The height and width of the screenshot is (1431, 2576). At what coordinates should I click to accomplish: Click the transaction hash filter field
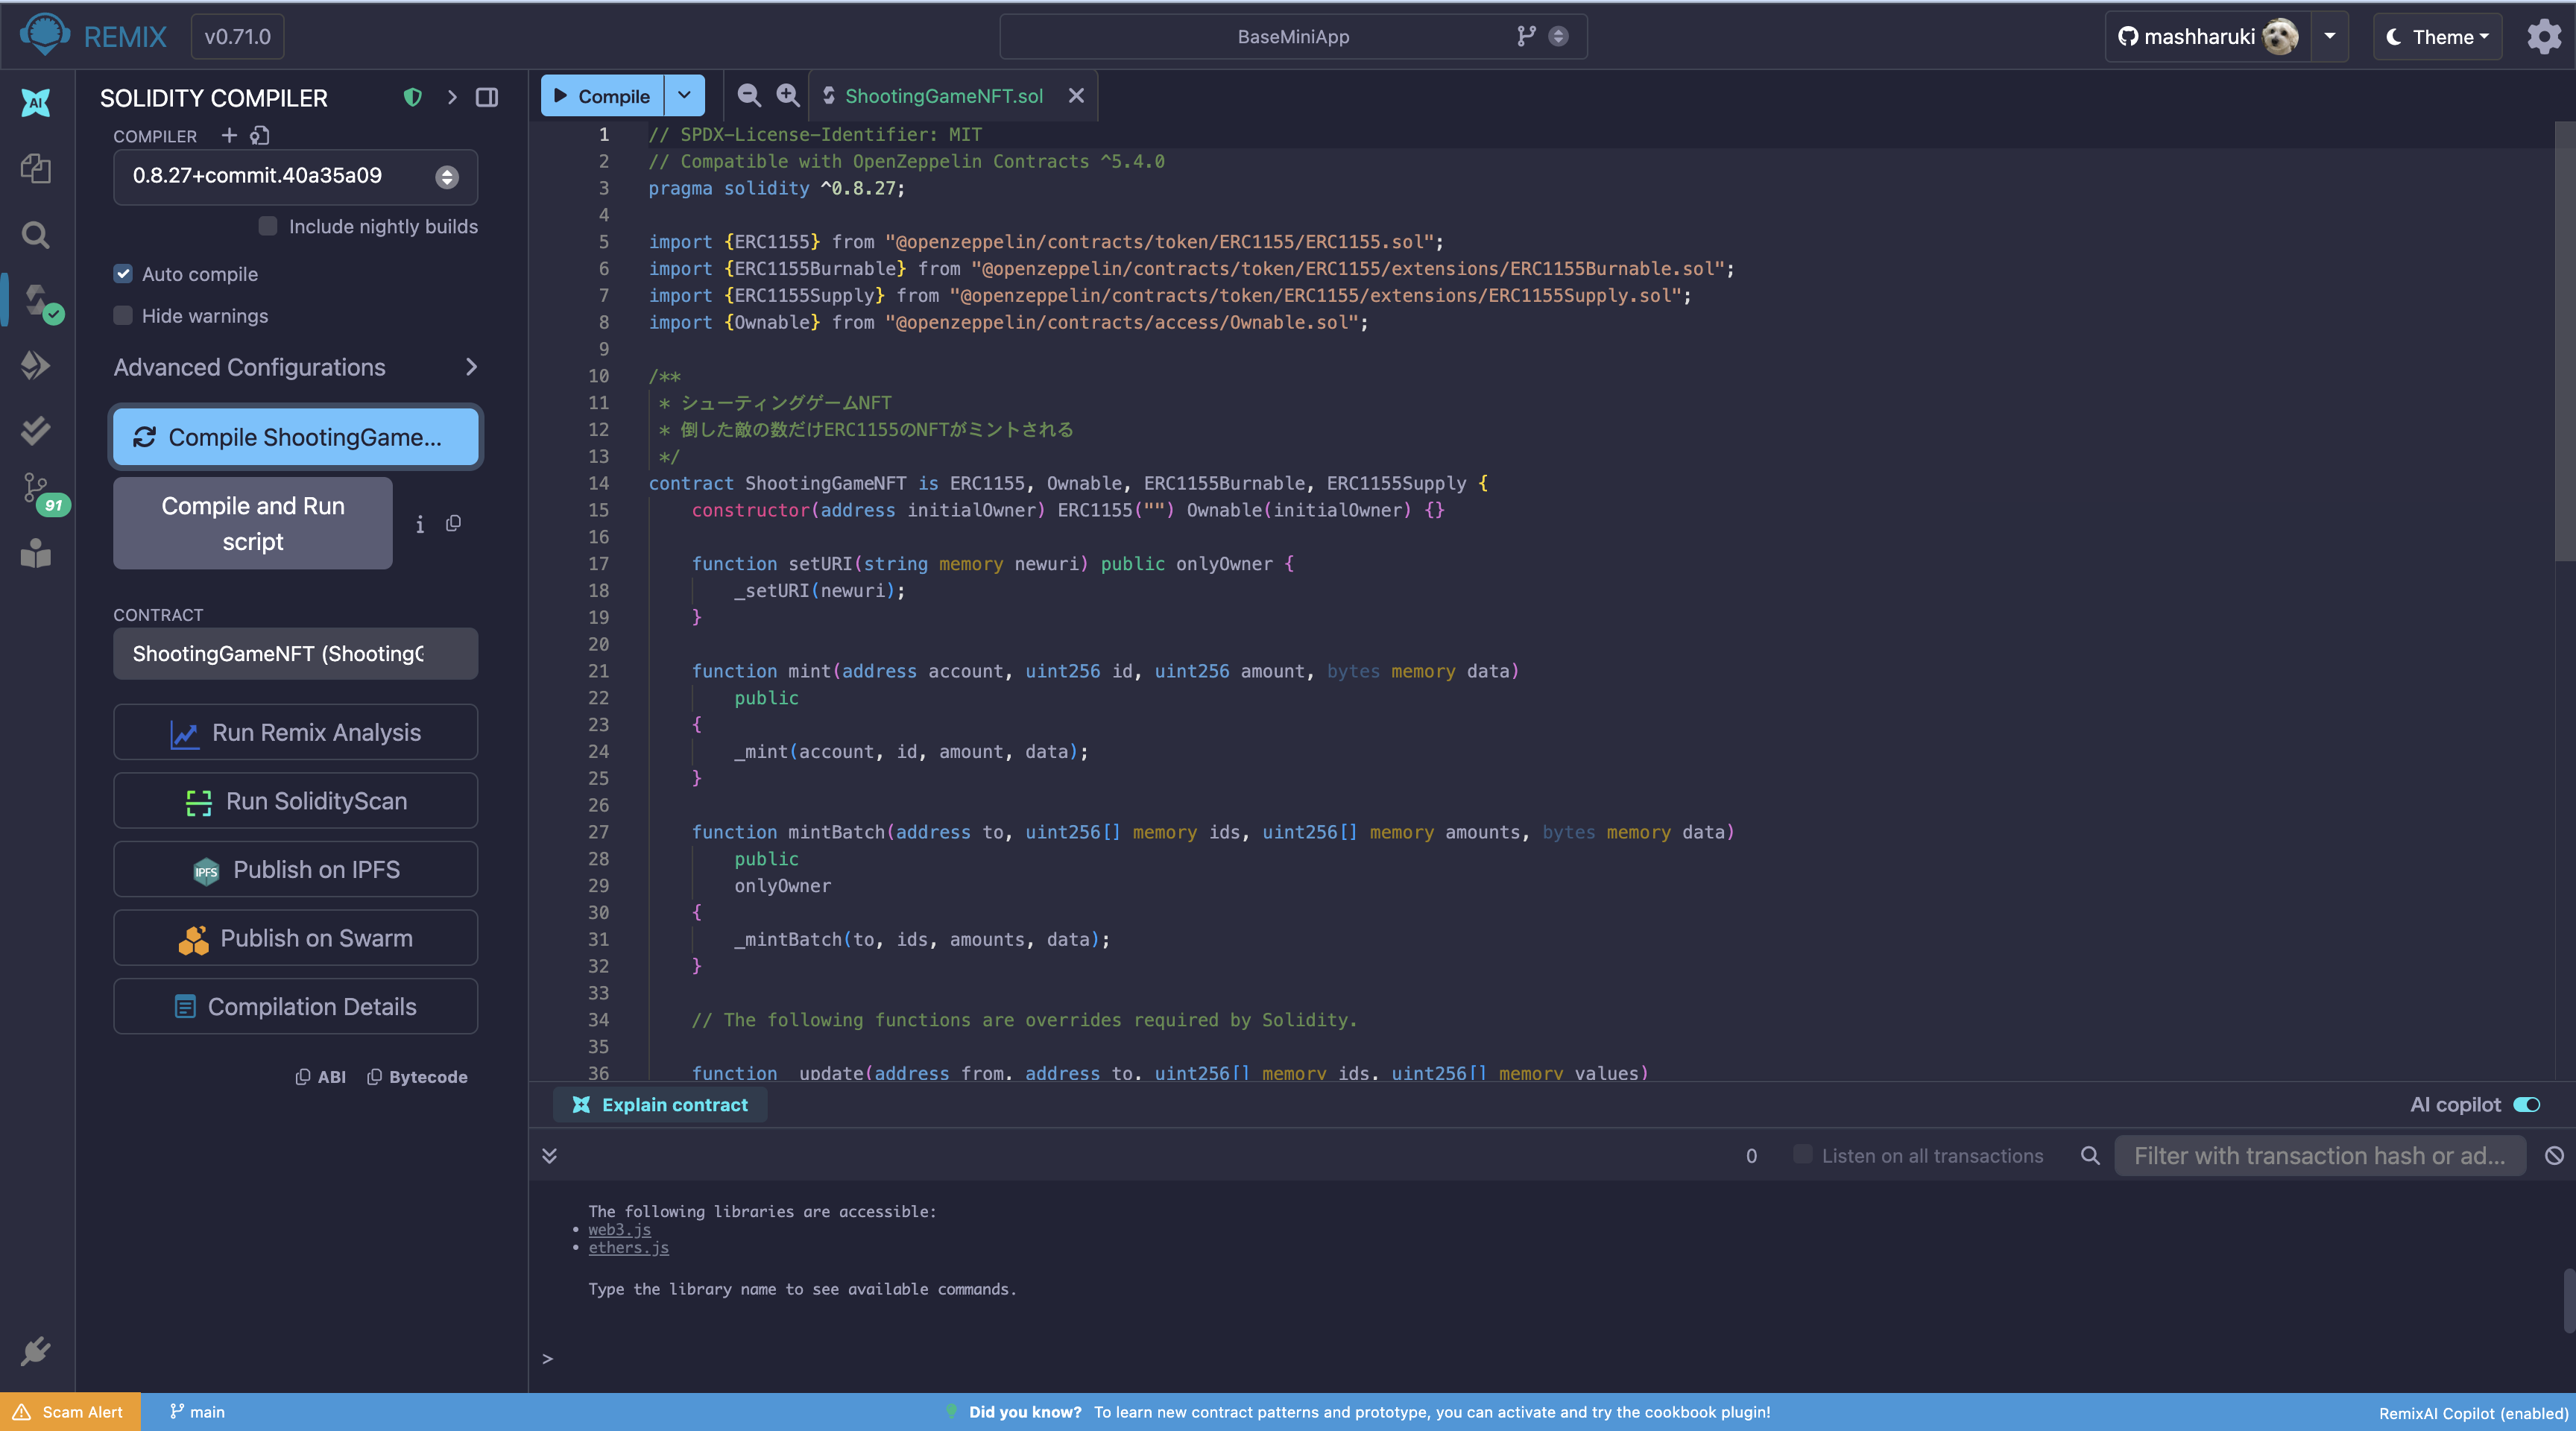(x=2318, y=1155)
